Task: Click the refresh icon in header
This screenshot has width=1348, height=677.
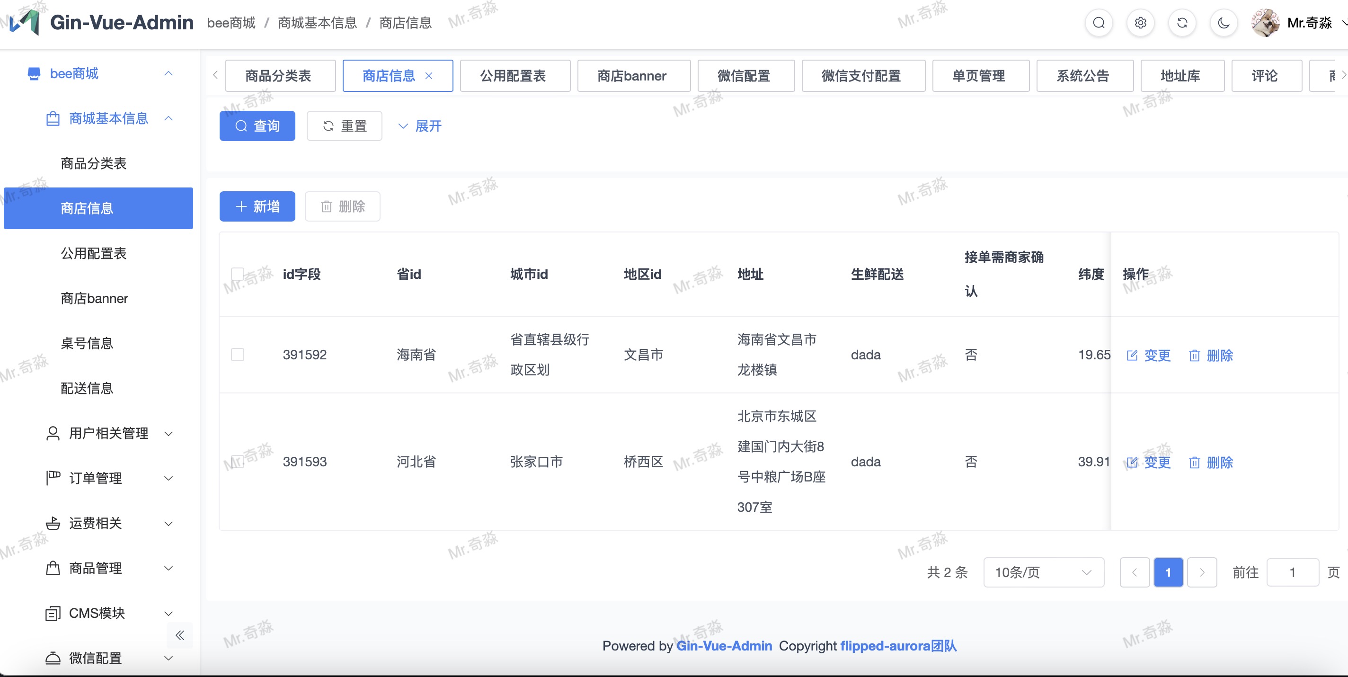Action: (x=1182, y=23)
